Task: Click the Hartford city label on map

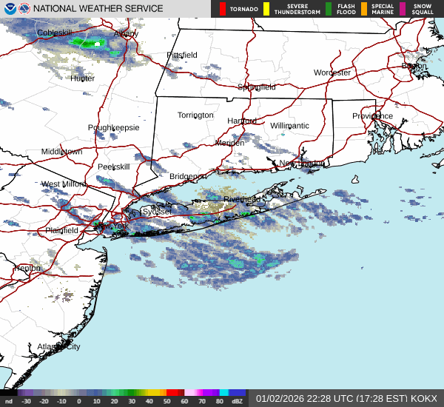Action: pos(242,121)
